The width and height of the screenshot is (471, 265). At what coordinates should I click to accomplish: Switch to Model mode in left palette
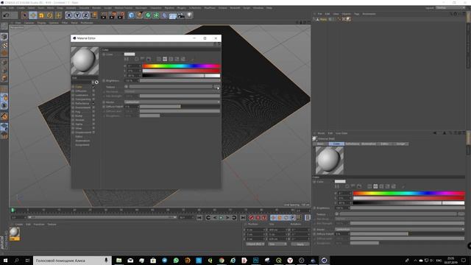pyautogui.click(x=4, y=37)
